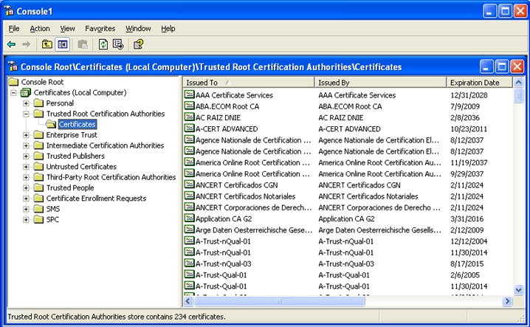Click the Refresh toolbar icon
Viewport: 530px width, 327px height.
[103, 44]
